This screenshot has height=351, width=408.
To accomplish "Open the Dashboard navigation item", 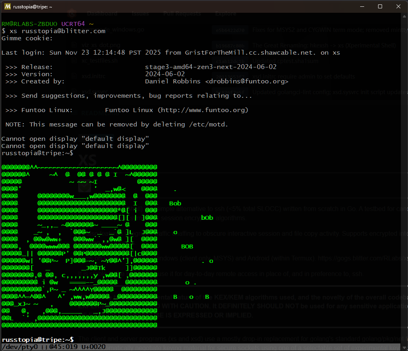I will 102,13.
